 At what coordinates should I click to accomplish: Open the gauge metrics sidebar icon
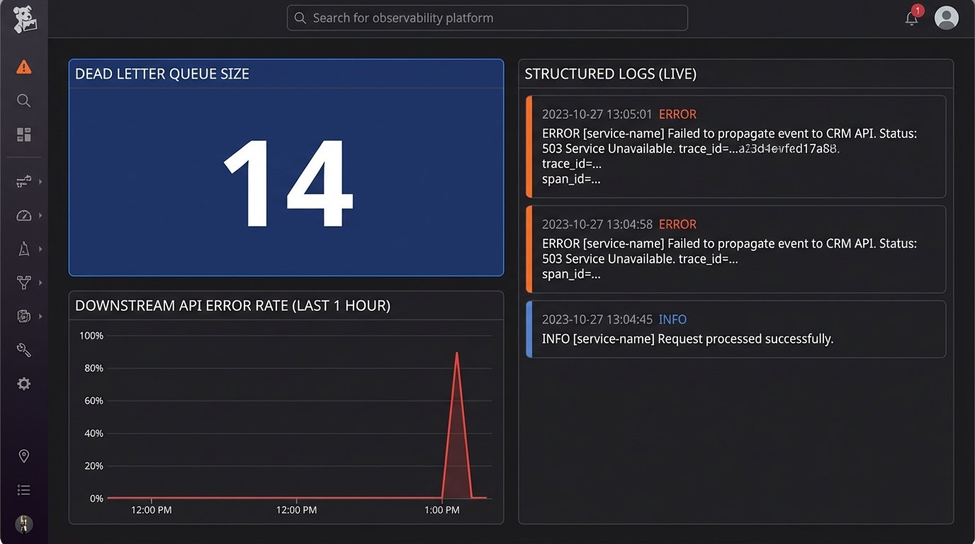click(23, 215)
